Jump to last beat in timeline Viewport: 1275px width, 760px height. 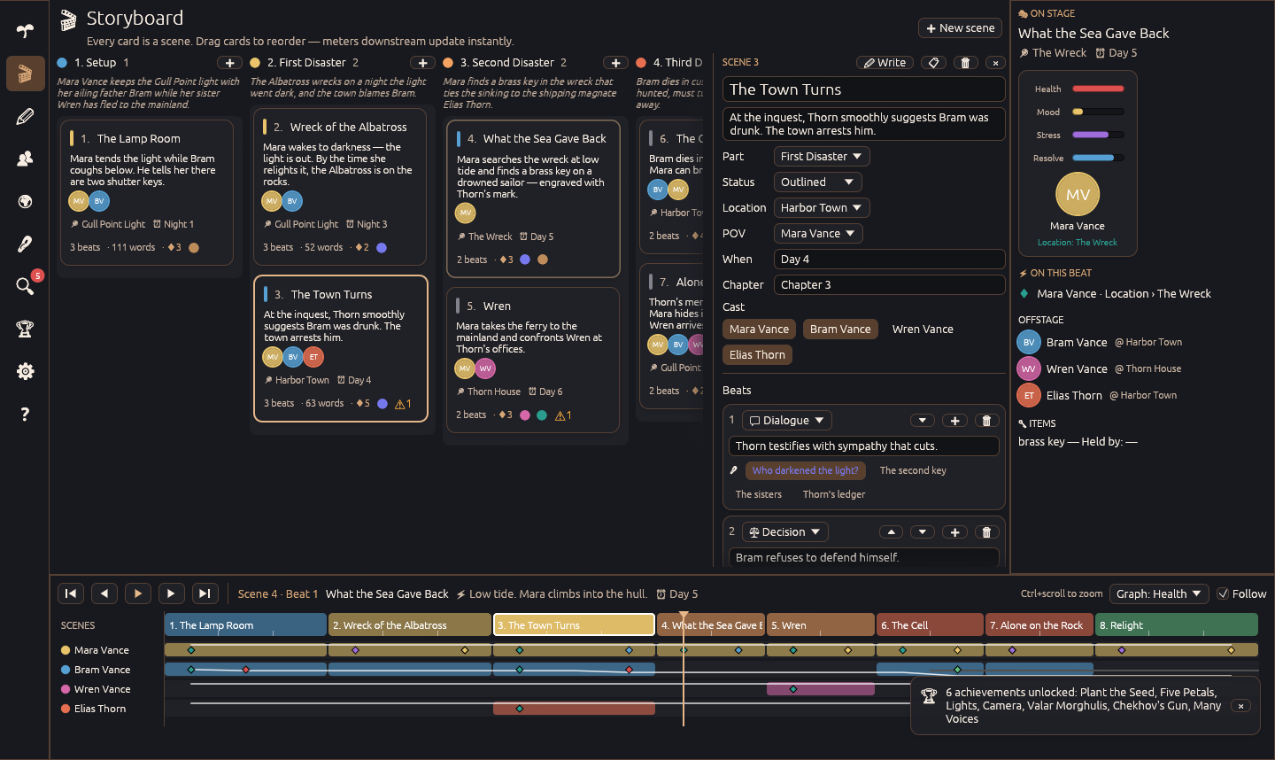click(x=205, y=593)
